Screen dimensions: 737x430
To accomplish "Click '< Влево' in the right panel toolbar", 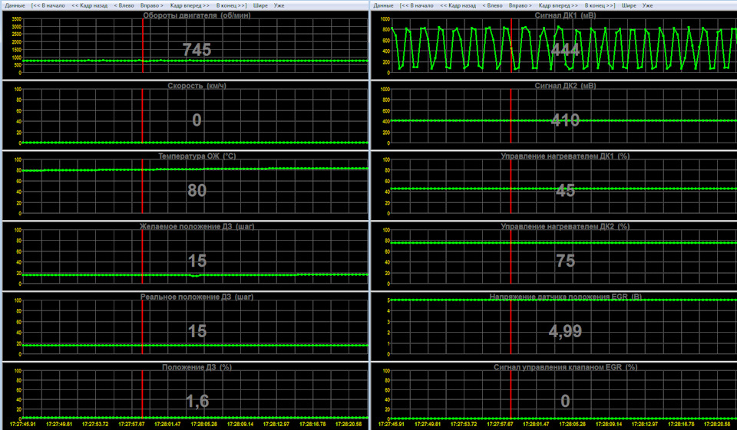I will point(492,5).
